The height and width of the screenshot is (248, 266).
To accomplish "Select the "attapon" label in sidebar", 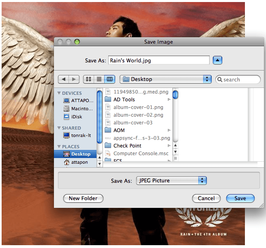I will (79, 162).
